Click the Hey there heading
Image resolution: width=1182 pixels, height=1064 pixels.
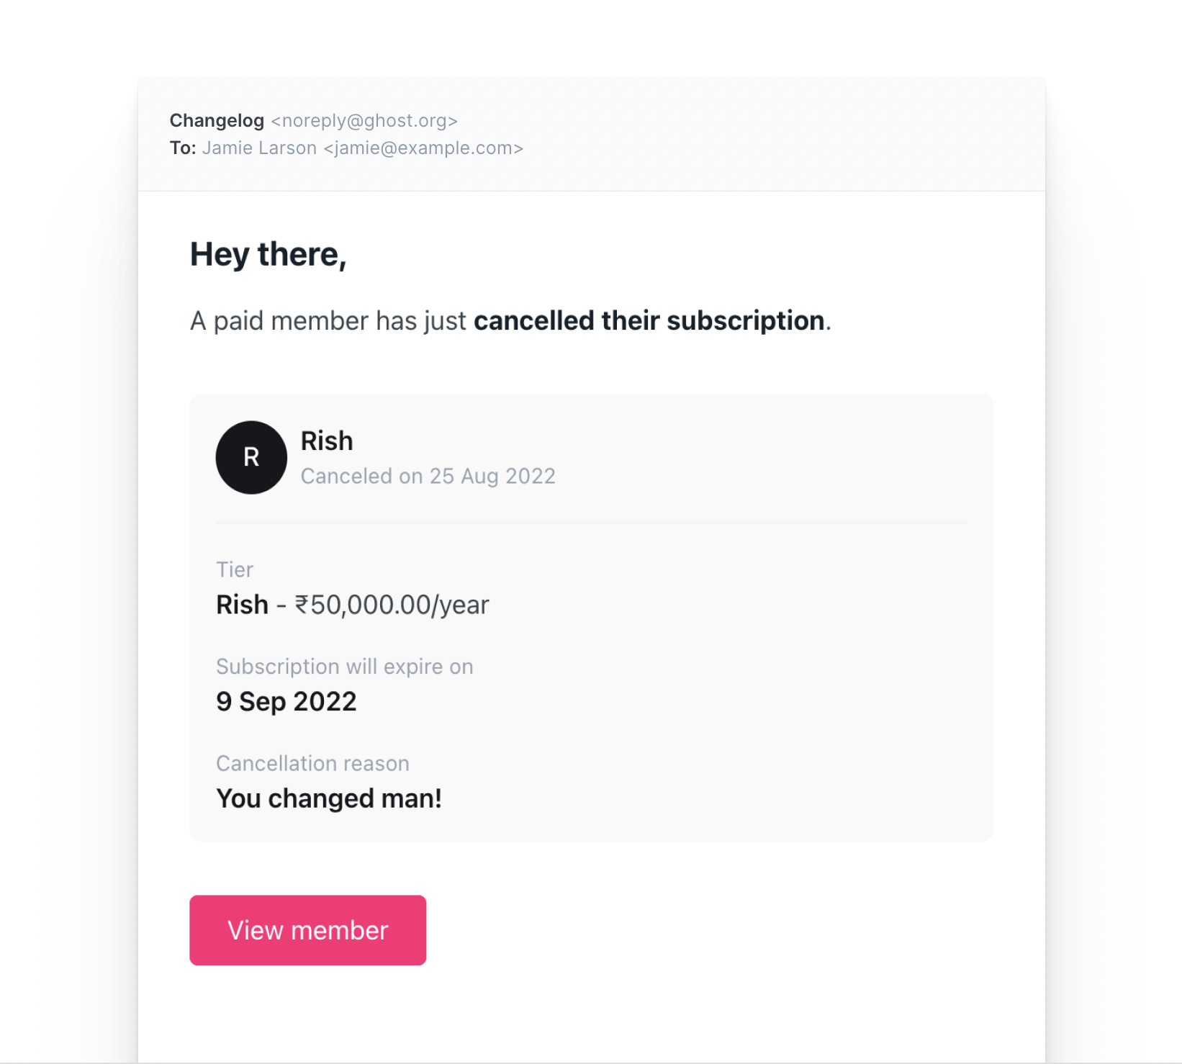[x=269, y=255]
